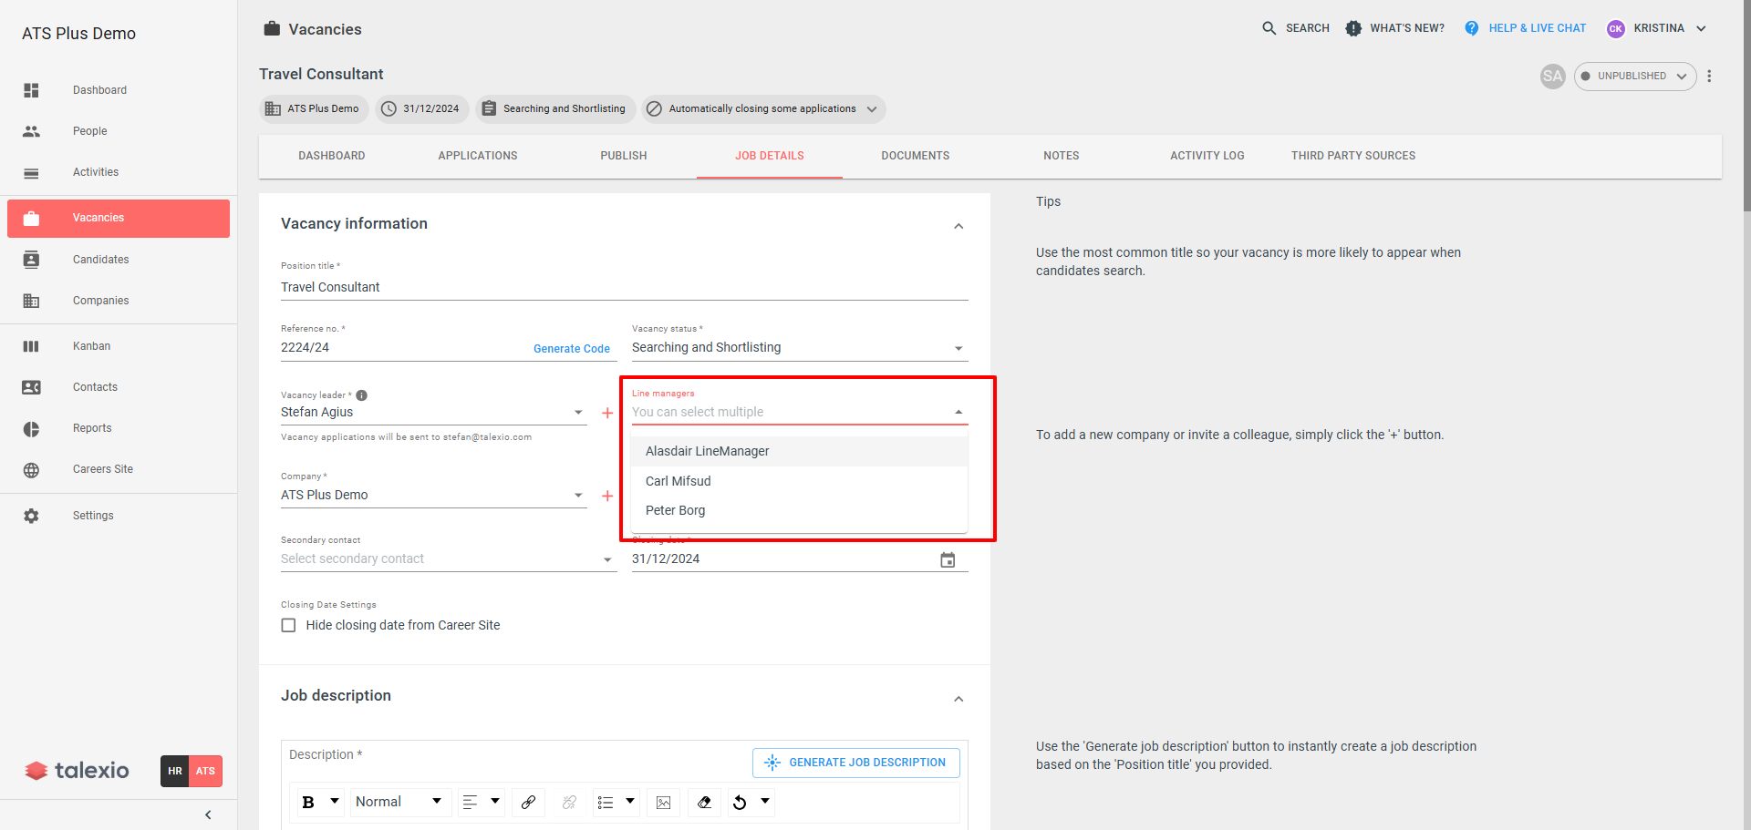Viewport: 1751px width, 830px height.
Task: Switch to the Applications tab
Action: coord(478,156)
